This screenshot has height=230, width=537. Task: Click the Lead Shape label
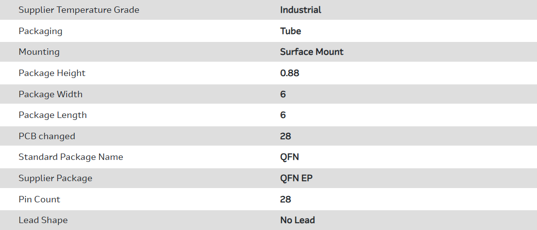(43, 220)
